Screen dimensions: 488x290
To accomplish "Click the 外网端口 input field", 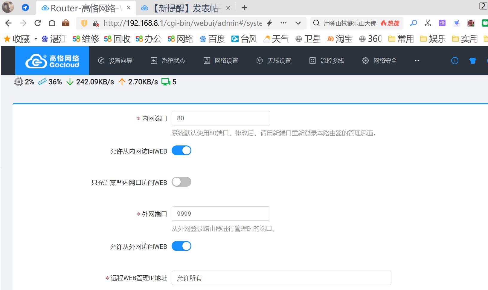I will (x=221, y=214).
